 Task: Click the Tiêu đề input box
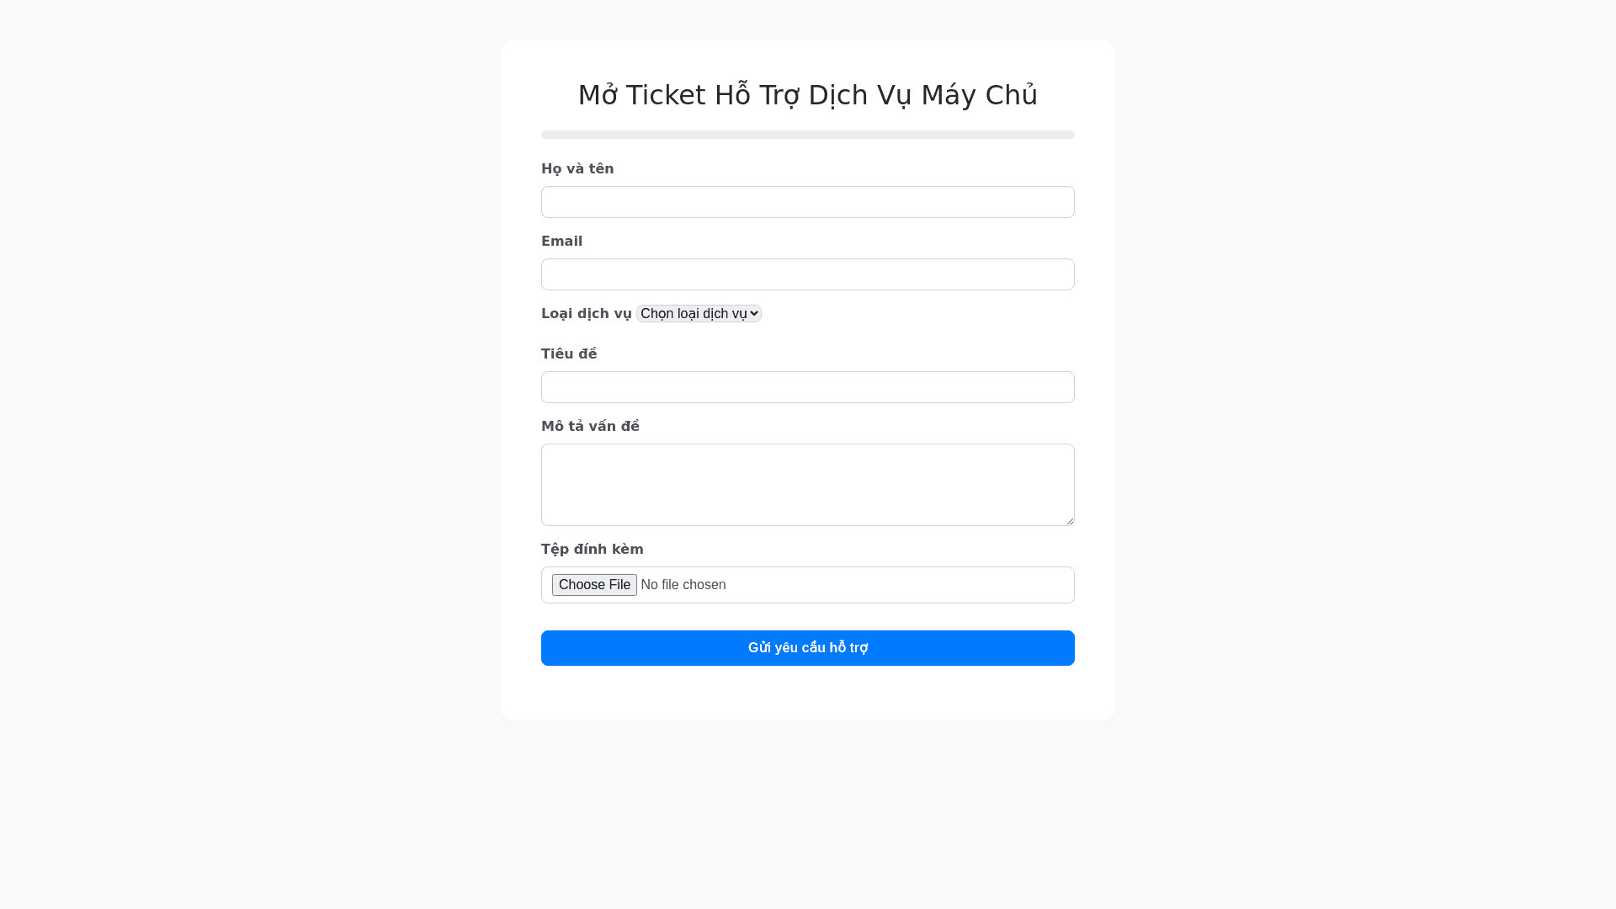point(807,387)
